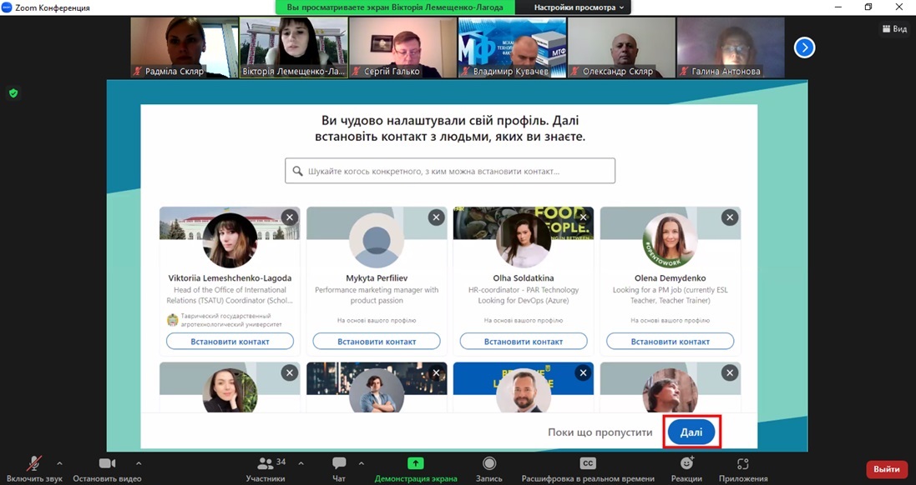
Task: Click Галина Антонова muted microphone icon
Action: tap(685, 71)
